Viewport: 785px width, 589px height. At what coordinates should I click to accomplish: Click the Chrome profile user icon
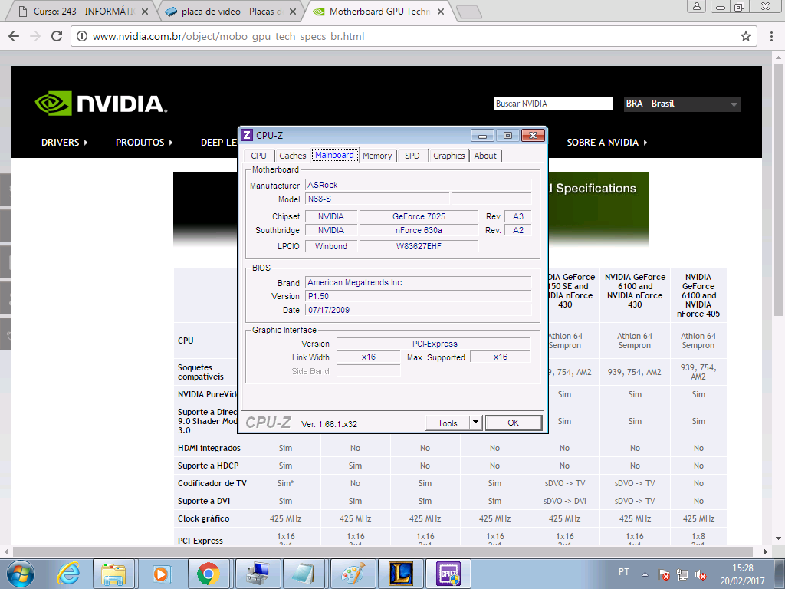(x=696, y=6)
